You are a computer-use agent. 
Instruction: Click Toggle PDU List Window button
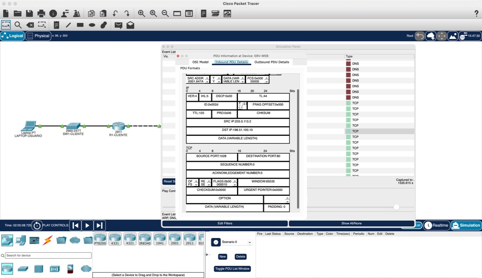tap(233, 269)
